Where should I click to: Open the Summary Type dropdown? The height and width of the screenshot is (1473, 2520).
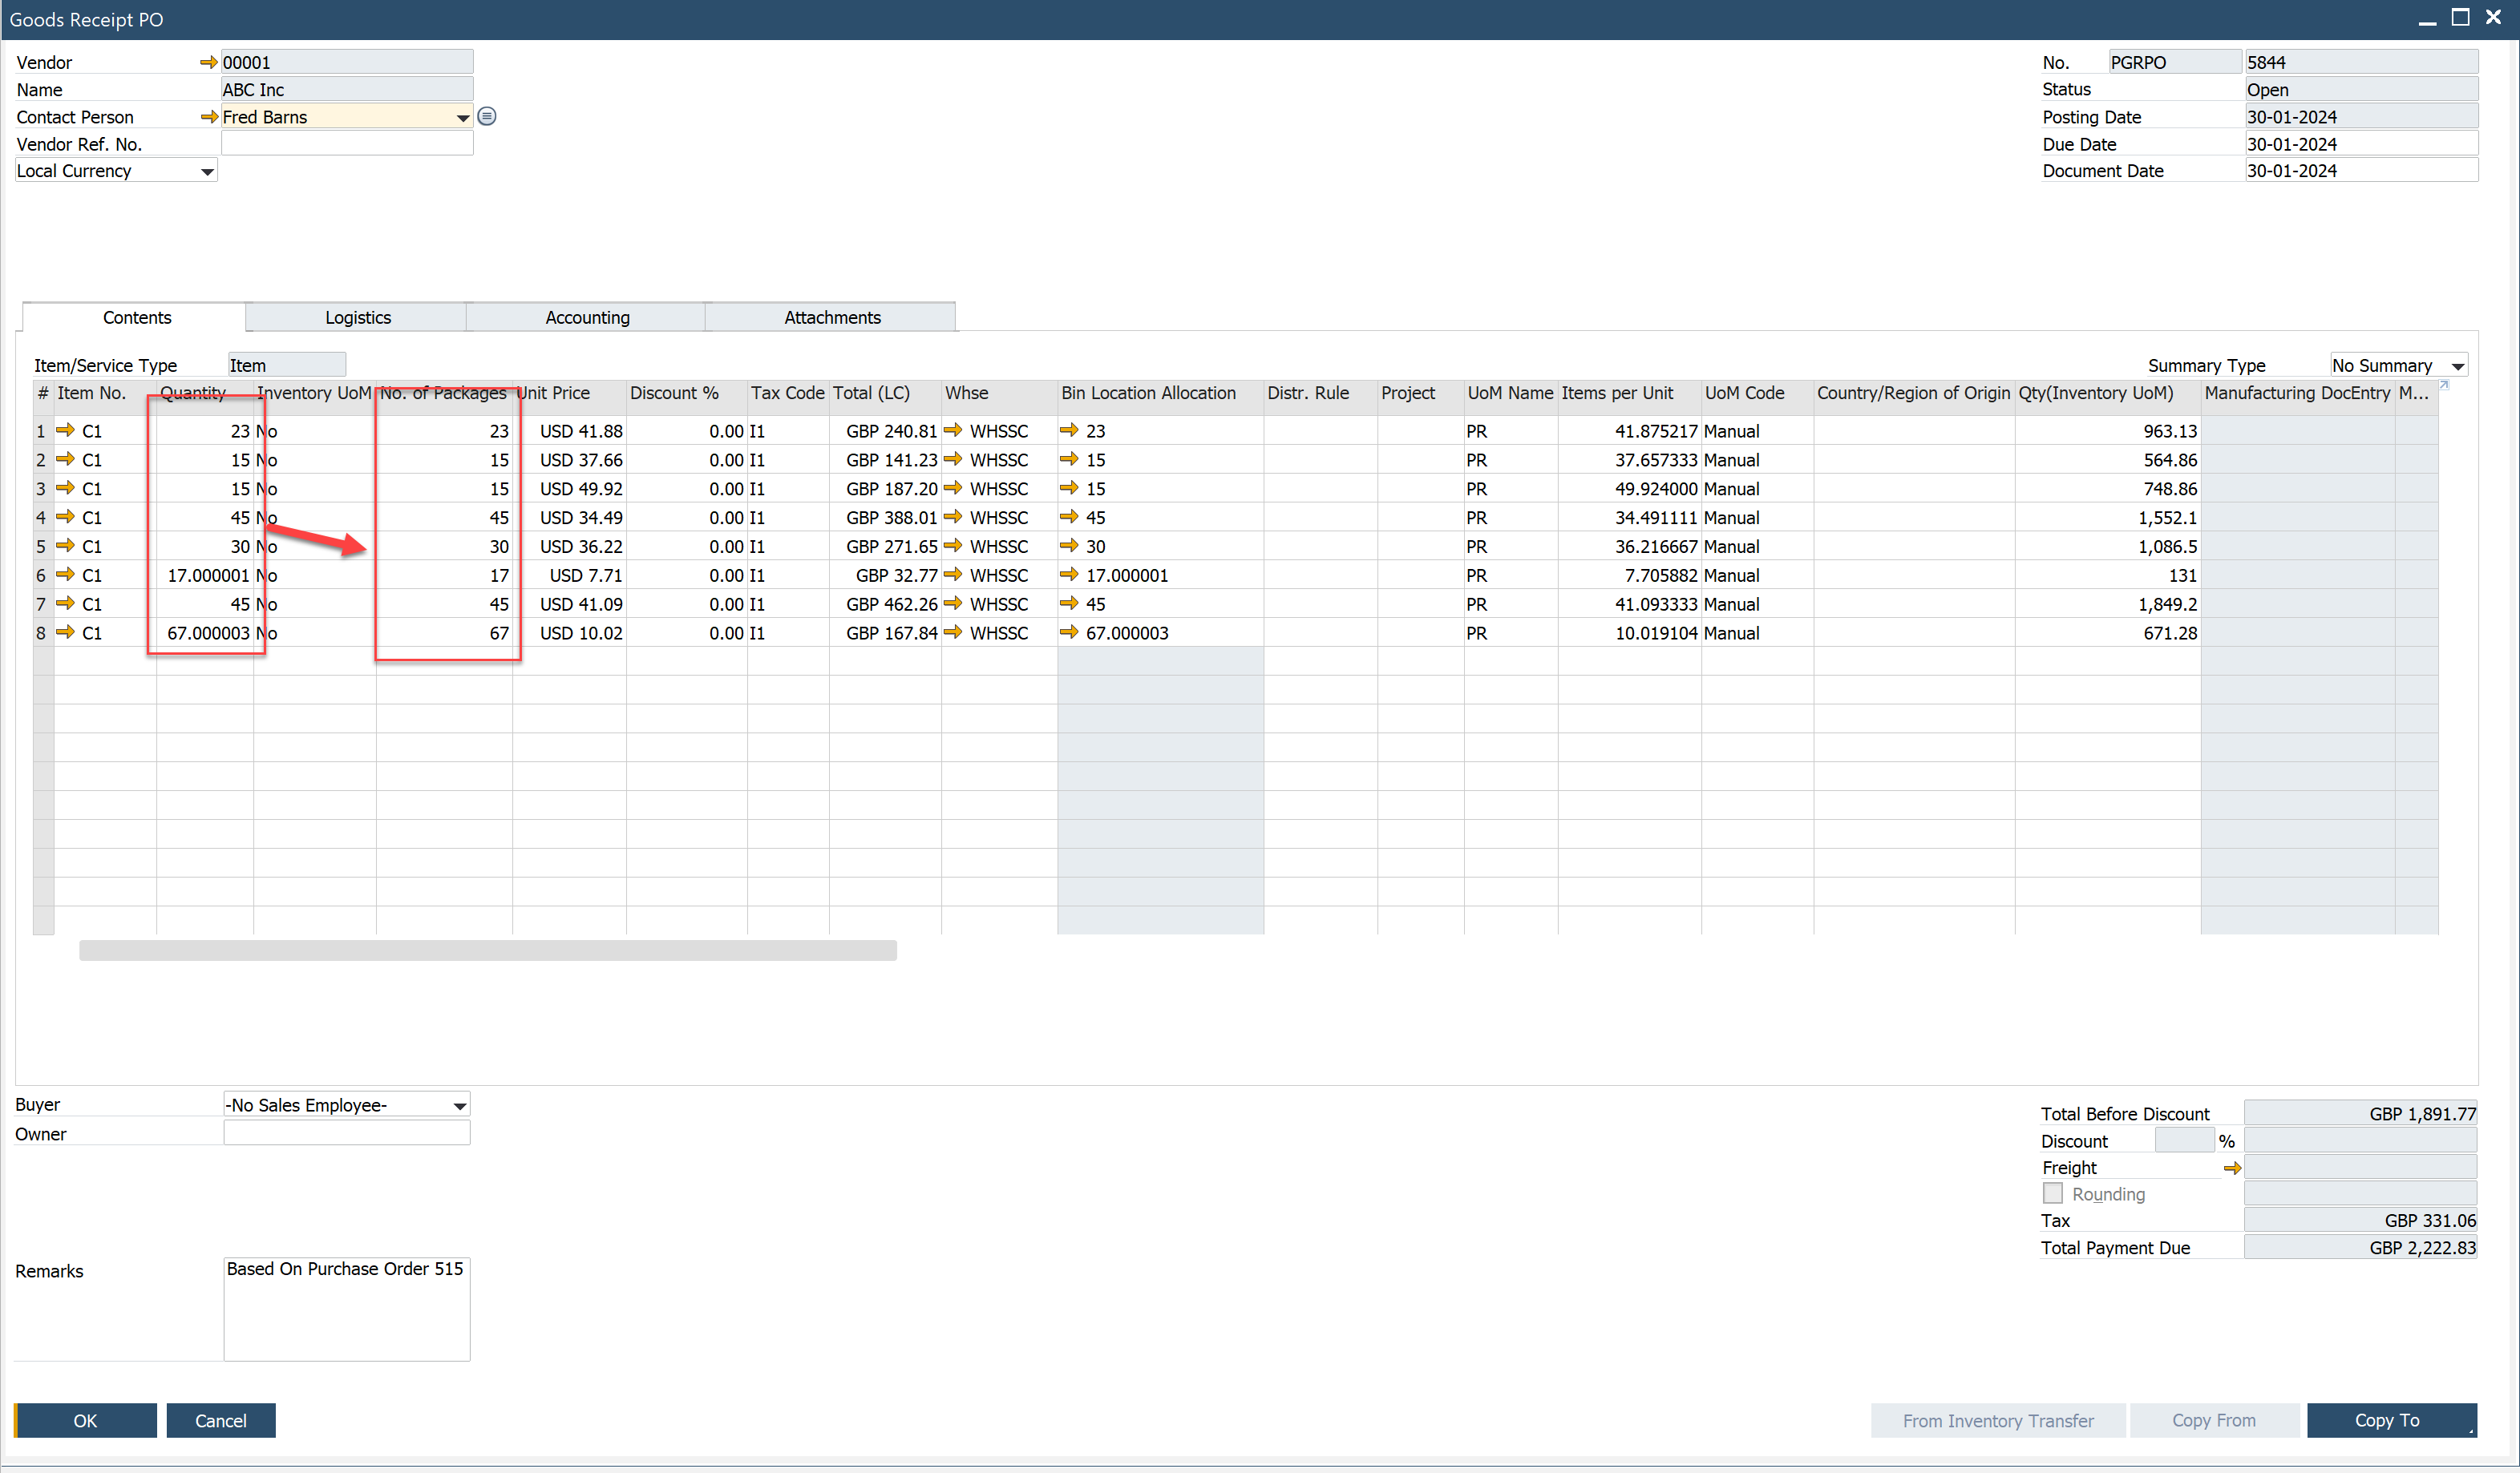[x=2457, y=365]
